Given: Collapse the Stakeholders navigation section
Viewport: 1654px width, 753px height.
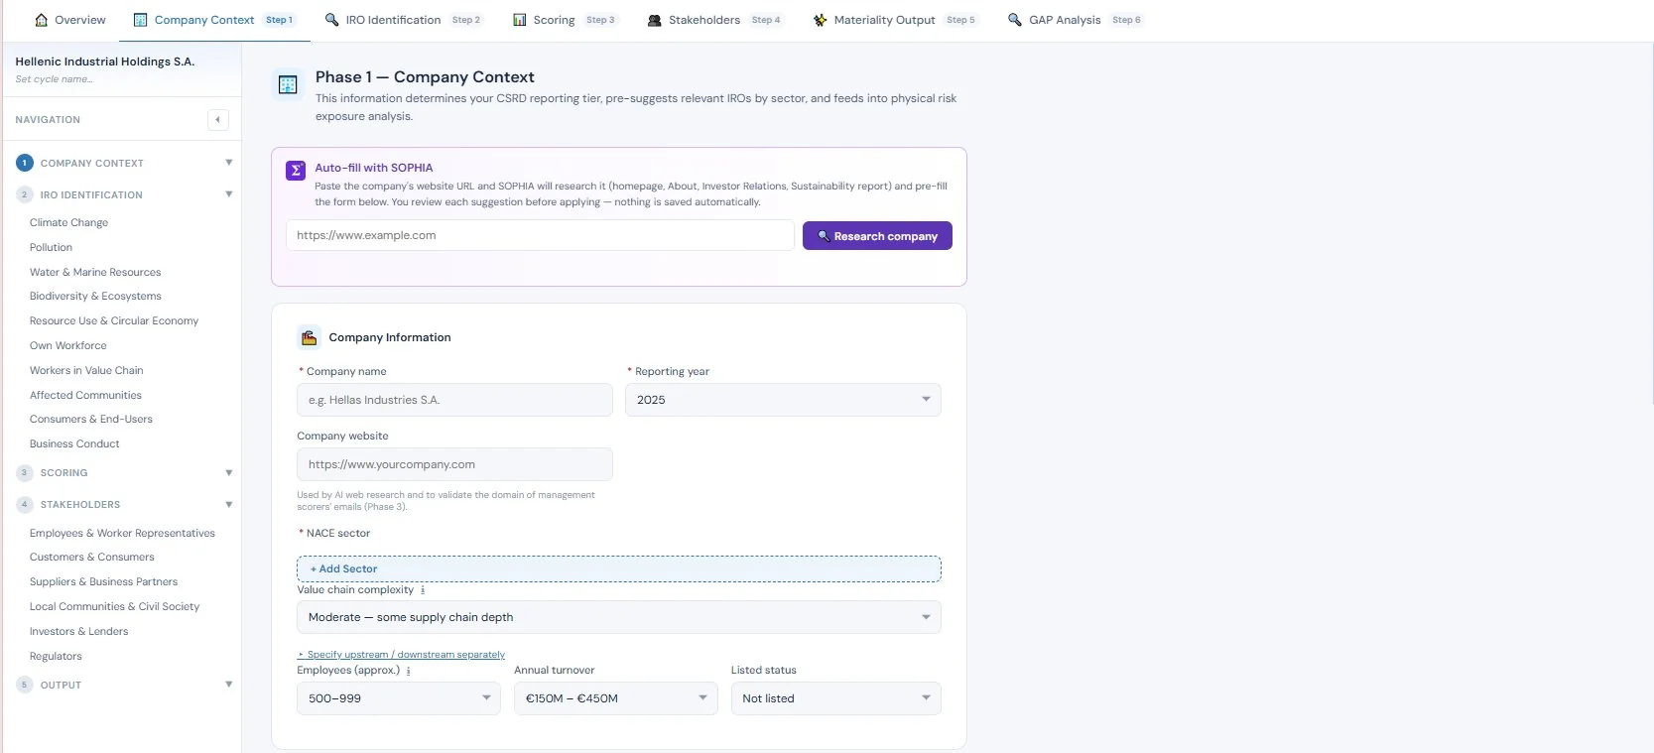Looking at the screenshot, I should [x=229, y=505].
